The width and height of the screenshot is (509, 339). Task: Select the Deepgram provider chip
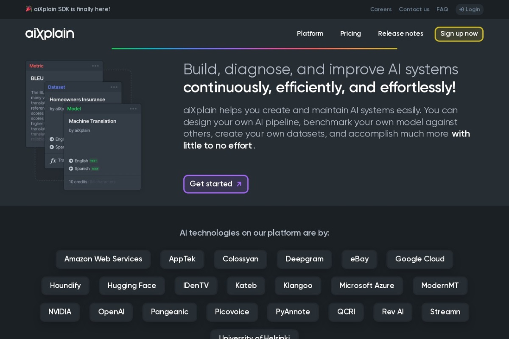tap(304, 259)
